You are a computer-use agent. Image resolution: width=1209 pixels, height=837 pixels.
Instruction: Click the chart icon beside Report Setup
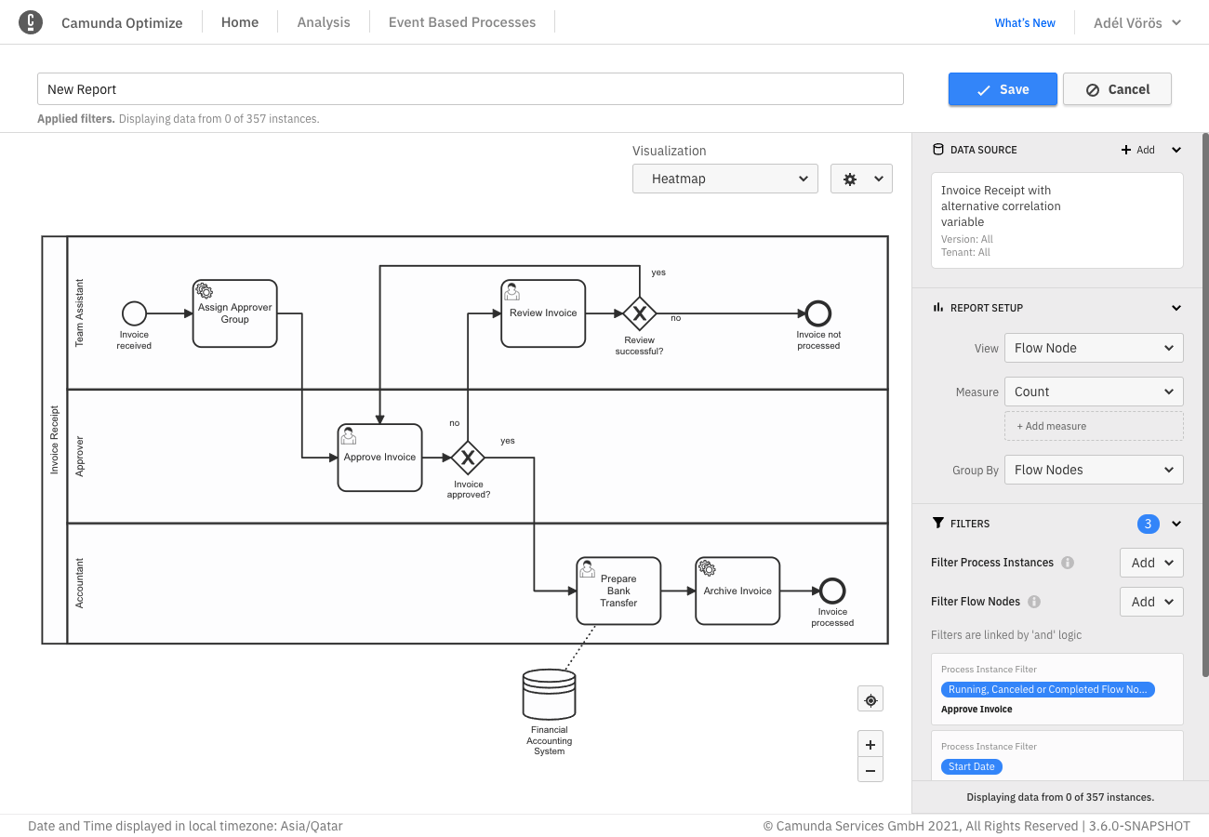click(x=939, y=308)
